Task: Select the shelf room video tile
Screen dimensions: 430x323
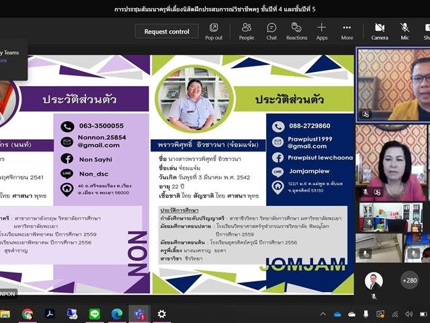Action: (x=391, y=217)
